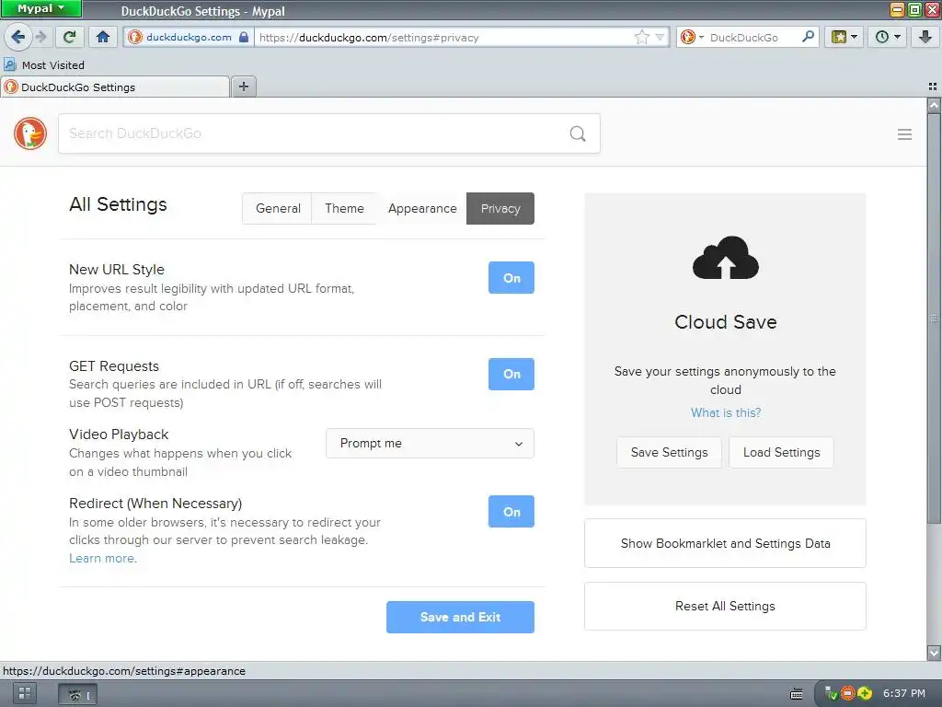Viewport: 942px width, 707px height.
Task: Open the bookmarks toolbar menu button
Action: point(844,37)
